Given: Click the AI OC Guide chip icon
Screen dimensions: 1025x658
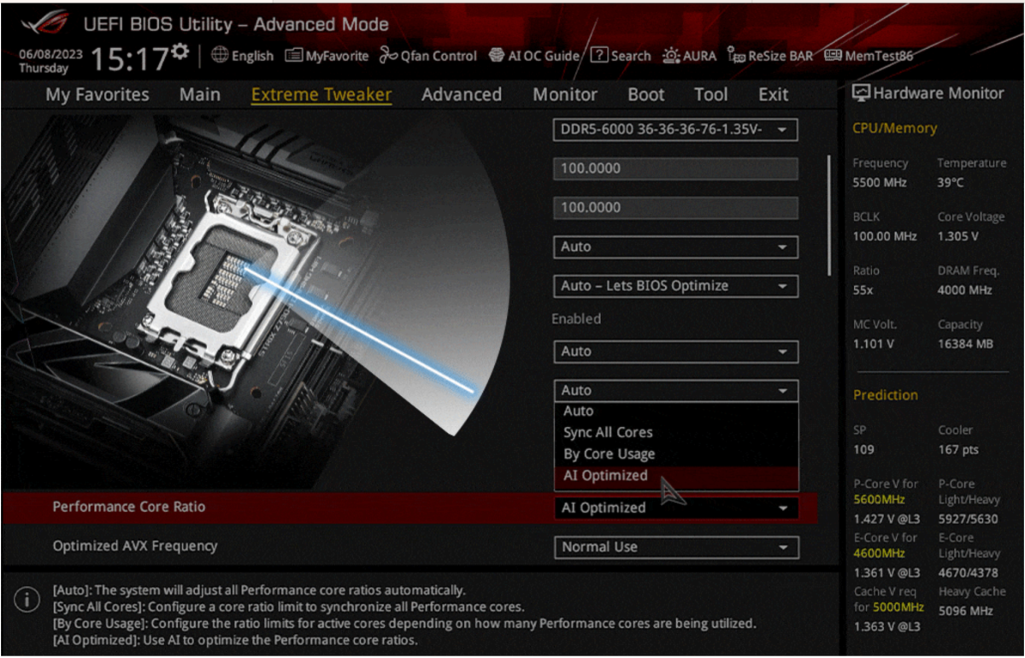Looking at the screenshot, I should tap(497, 56).
